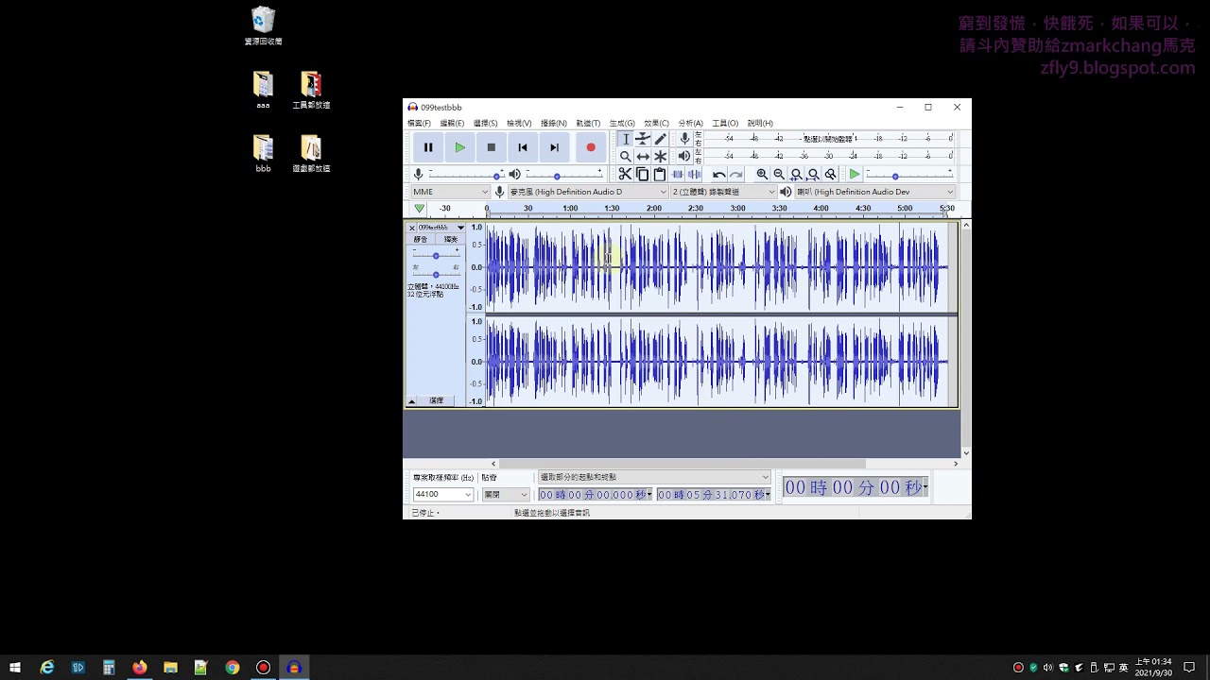
Task: Collapse the track with the triangle button
Action: point(411,401)
